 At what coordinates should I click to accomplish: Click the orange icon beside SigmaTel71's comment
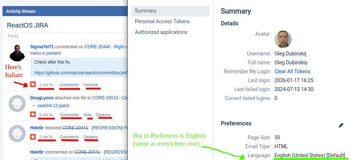pos(33,85)
